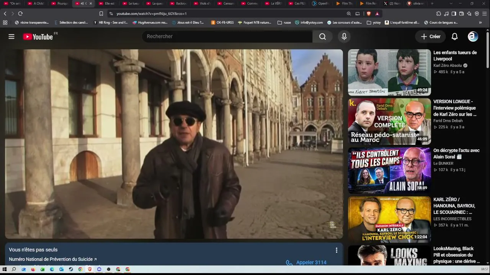
Task: Visit the 'LES INCORRECTIBLES' channel name
Action: point(452,219)
